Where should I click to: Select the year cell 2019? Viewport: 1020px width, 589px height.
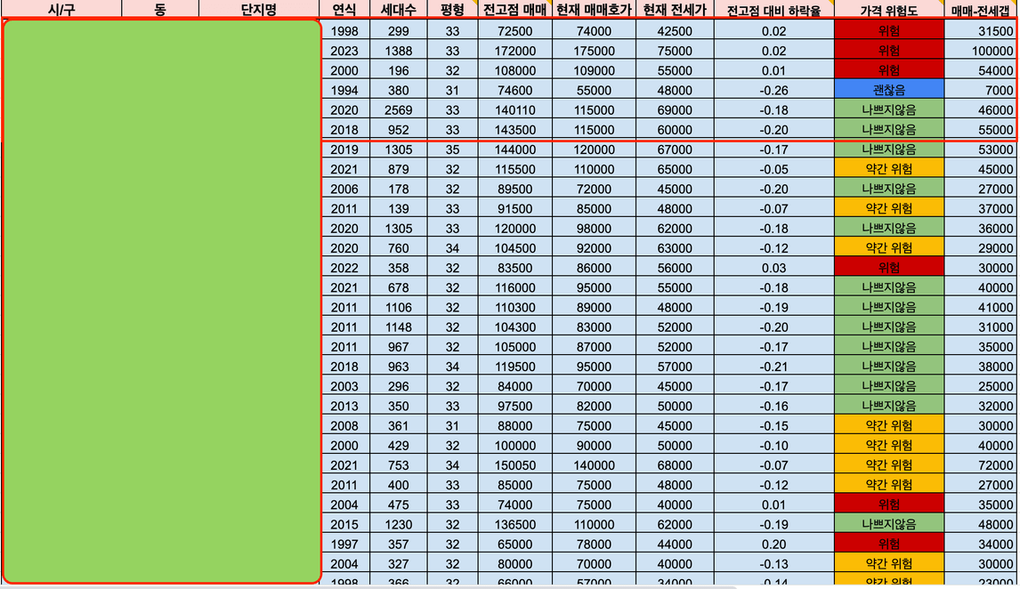coord(344,149)
